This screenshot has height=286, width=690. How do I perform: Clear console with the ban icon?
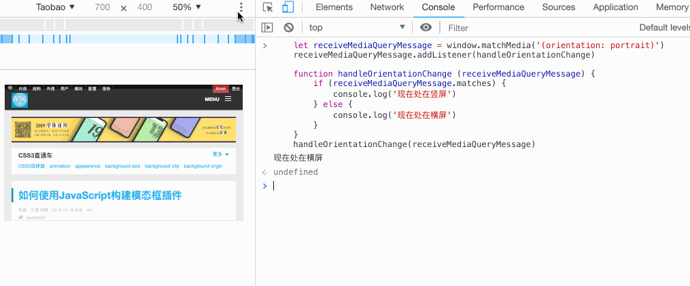click(x=289, y=28)
